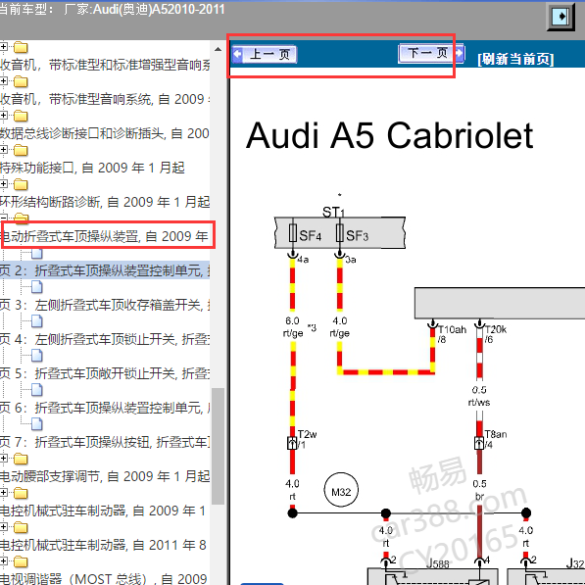The width and height of the screenshot is (585, 585).
Task: Click the J588 relay label
Action: 438,563
